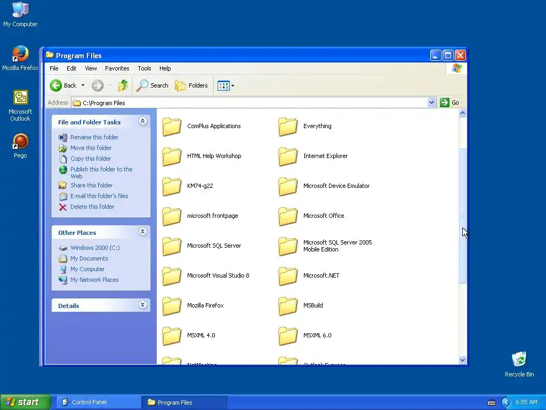Open the Edit menu
546x410 pixels.
[x=71, y=68]
